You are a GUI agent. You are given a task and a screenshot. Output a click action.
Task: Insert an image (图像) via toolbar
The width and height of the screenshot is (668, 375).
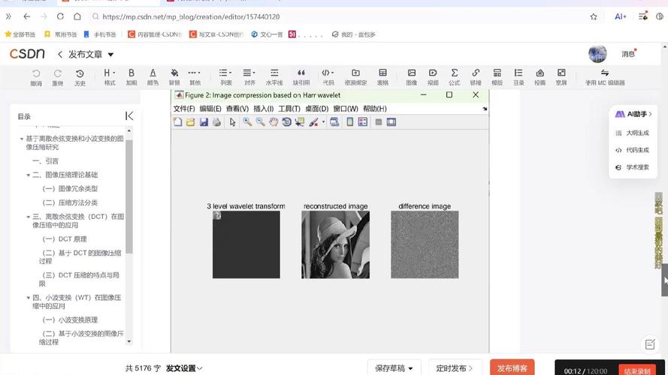[x=412, y=77]
